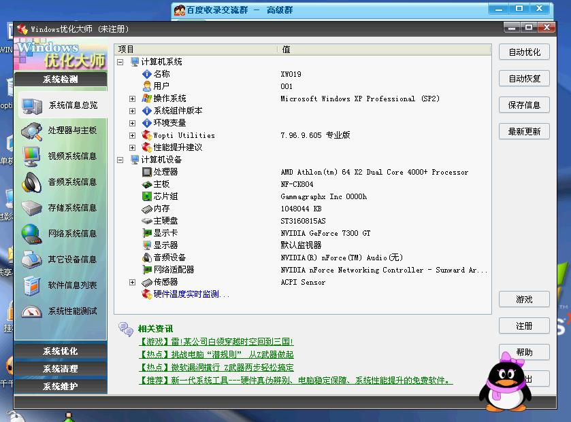
Task: Click the 操作系统 Windows flag icon
Action: click(147, 99)
